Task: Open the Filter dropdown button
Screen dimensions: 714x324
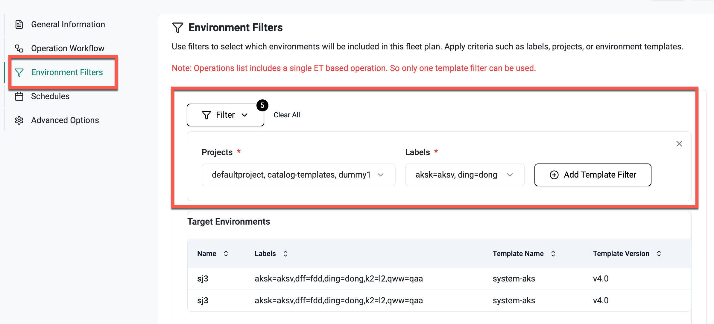Action: click(225, 115)
